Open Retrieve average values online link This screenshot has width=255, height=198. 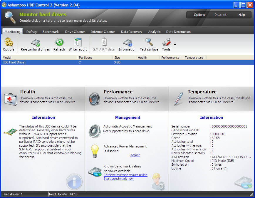click(125, 174)
